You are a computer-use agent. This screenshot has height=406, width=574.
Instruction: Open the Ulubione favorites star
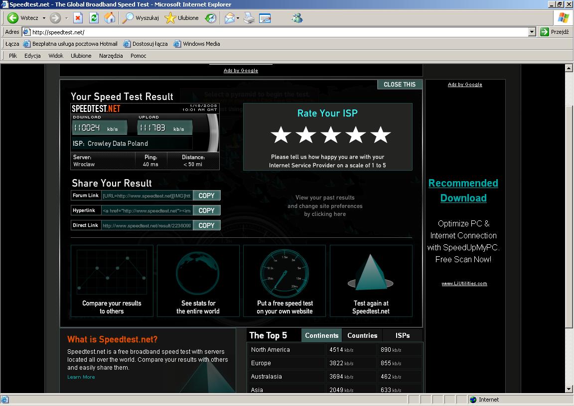click(182, 18)
